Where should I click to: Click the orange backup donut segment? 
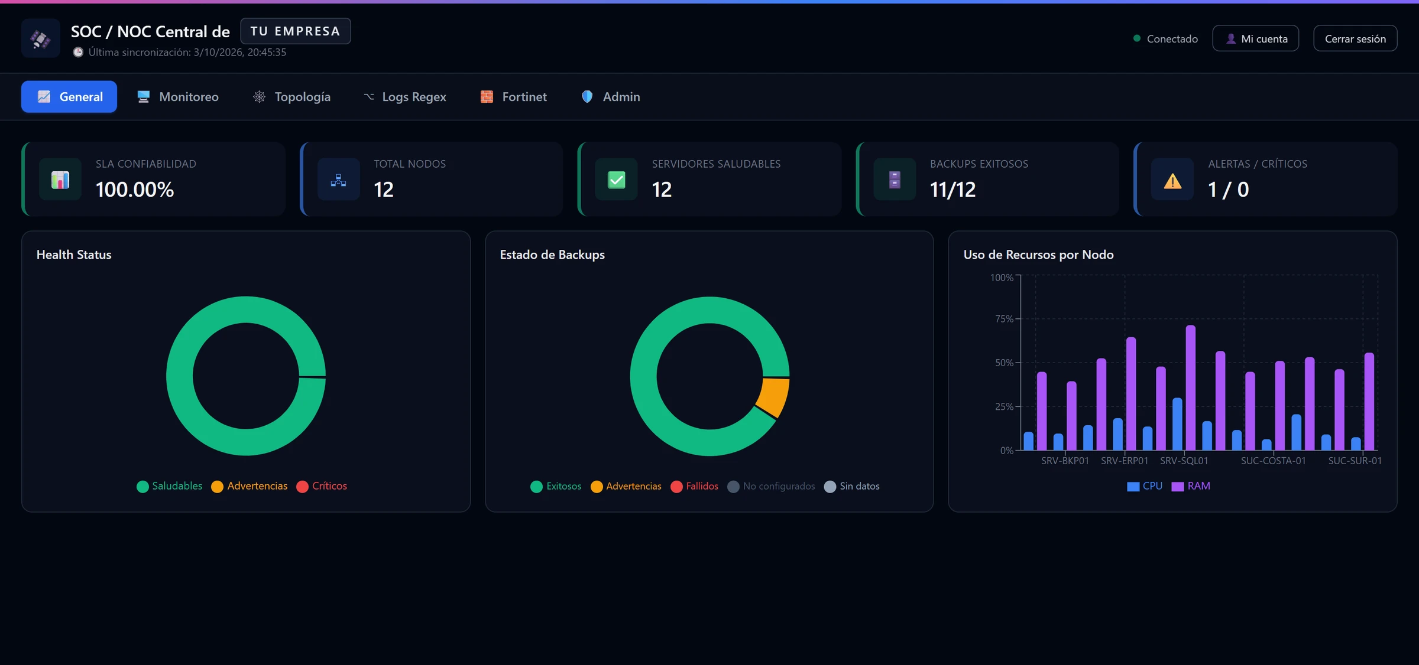[x=775, y=397]
